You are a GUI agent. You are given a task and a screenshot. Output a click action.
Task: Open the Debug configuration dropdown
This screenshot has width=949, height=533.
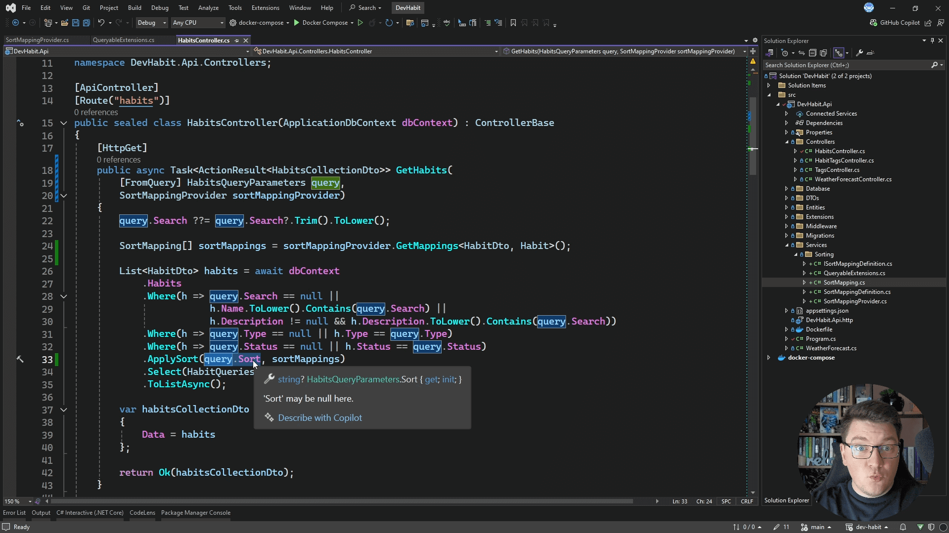point(151,23)
